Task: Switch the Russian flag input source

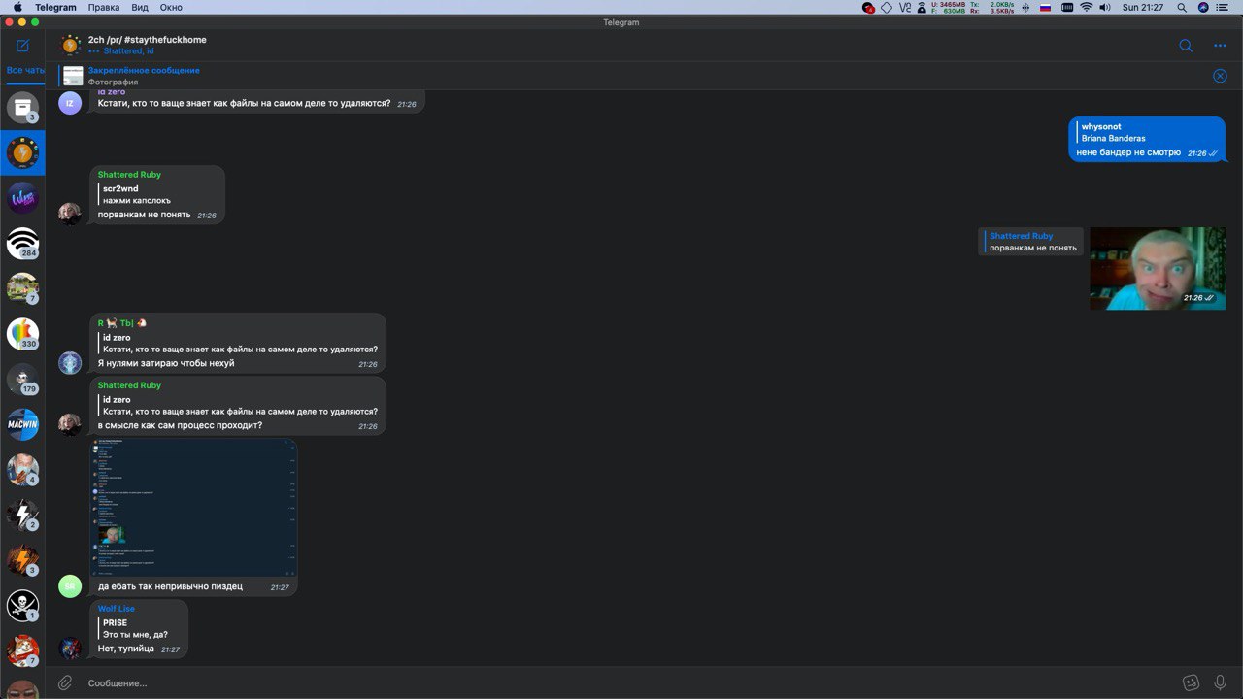Action: click(x=1046, y=7)
